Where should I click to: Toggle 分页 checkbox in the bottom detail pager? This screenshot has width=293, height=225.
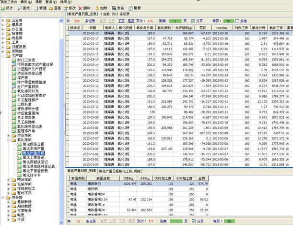coord(193,221)
